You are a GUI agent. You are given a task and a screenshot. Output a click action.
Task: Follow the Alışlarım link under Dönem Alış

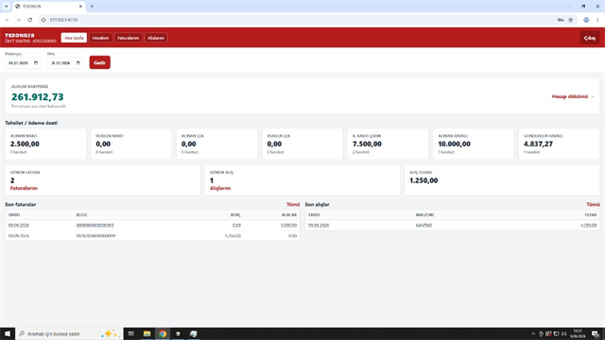pos(220,188)
